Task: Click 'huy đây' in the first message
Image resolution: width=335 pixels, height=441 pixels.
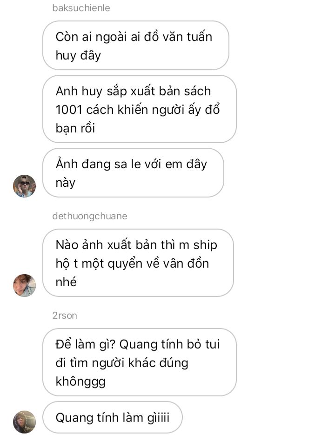Action: tap(78, 55)
